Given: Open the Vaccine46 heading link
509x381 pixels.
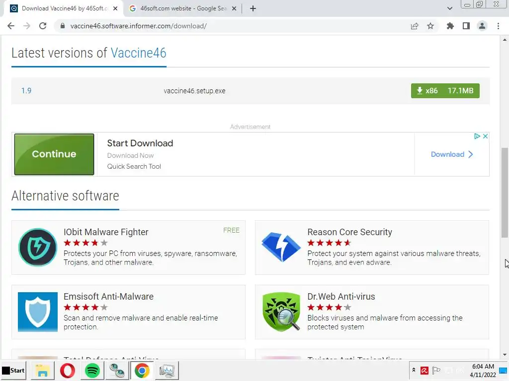Looking at the screenshot, I should pos(138,53).
